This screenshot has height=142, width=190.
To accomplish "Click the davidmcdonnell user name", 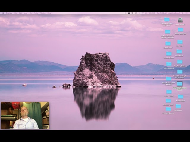I will (174, 13).
